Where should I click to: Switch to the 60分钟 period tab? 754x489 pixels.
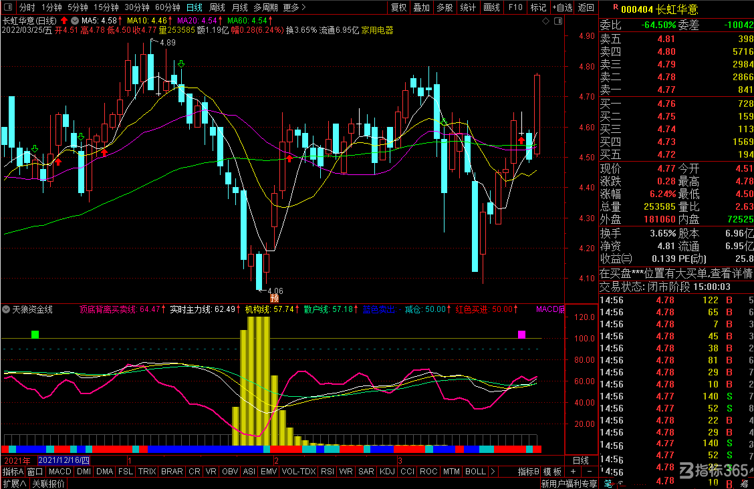pos(167,7)
